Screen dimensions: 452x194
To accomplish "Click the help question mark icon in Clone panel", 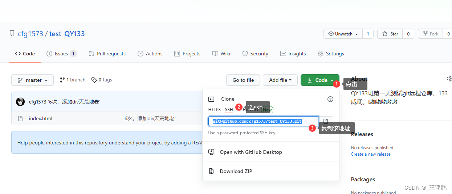I will [330, 99].
